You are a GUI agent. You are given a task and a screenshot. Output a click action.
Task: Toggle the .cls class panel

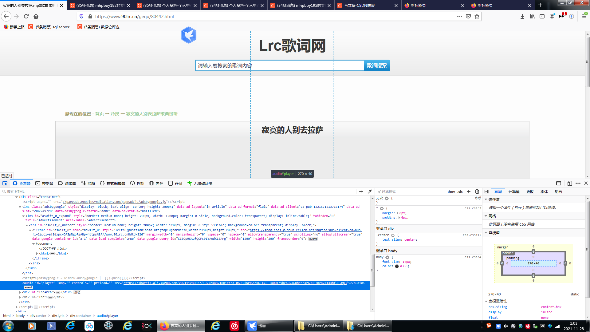click(x=460, y=192)
